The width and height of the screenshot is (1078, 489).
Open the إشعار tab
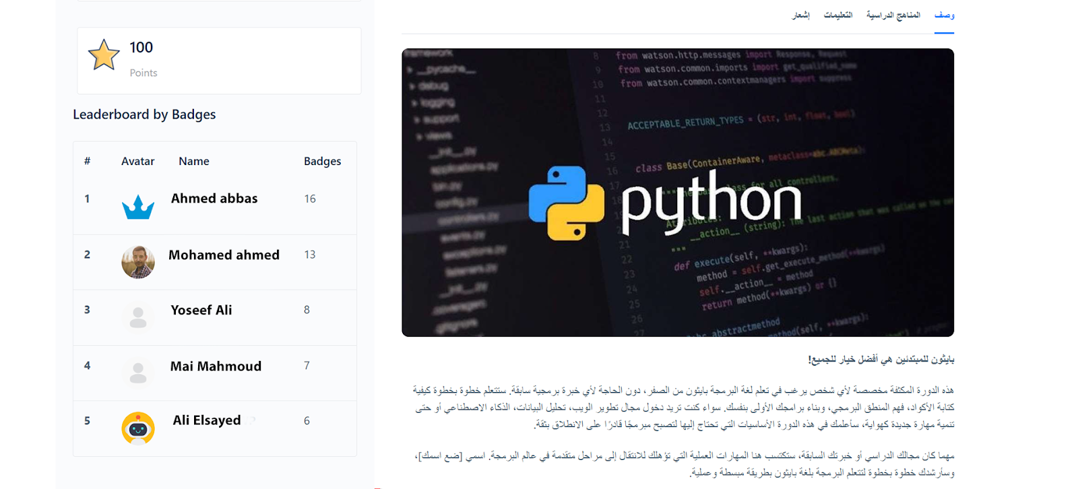click(801, 15)
